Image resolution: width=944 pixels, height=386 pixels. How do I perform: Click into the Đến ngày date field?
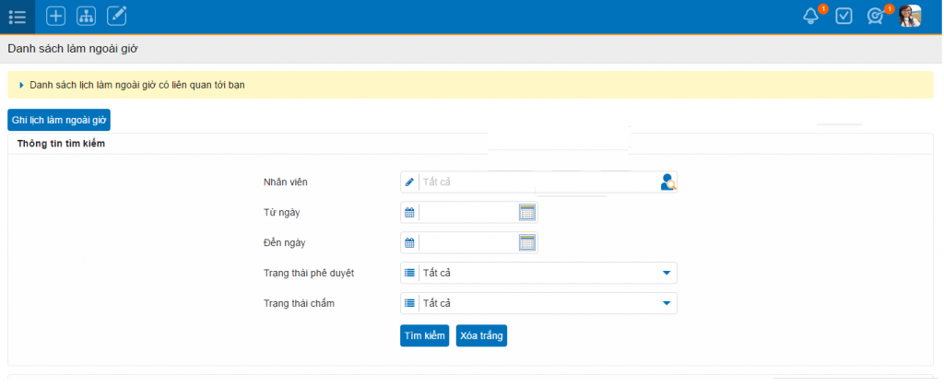point(467,243)
